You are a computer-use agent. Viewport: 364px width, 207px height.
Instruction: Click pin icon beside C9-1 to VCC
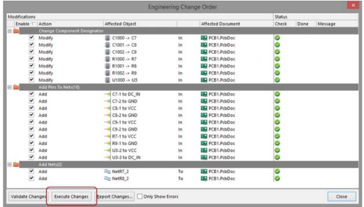pos(107,122)
